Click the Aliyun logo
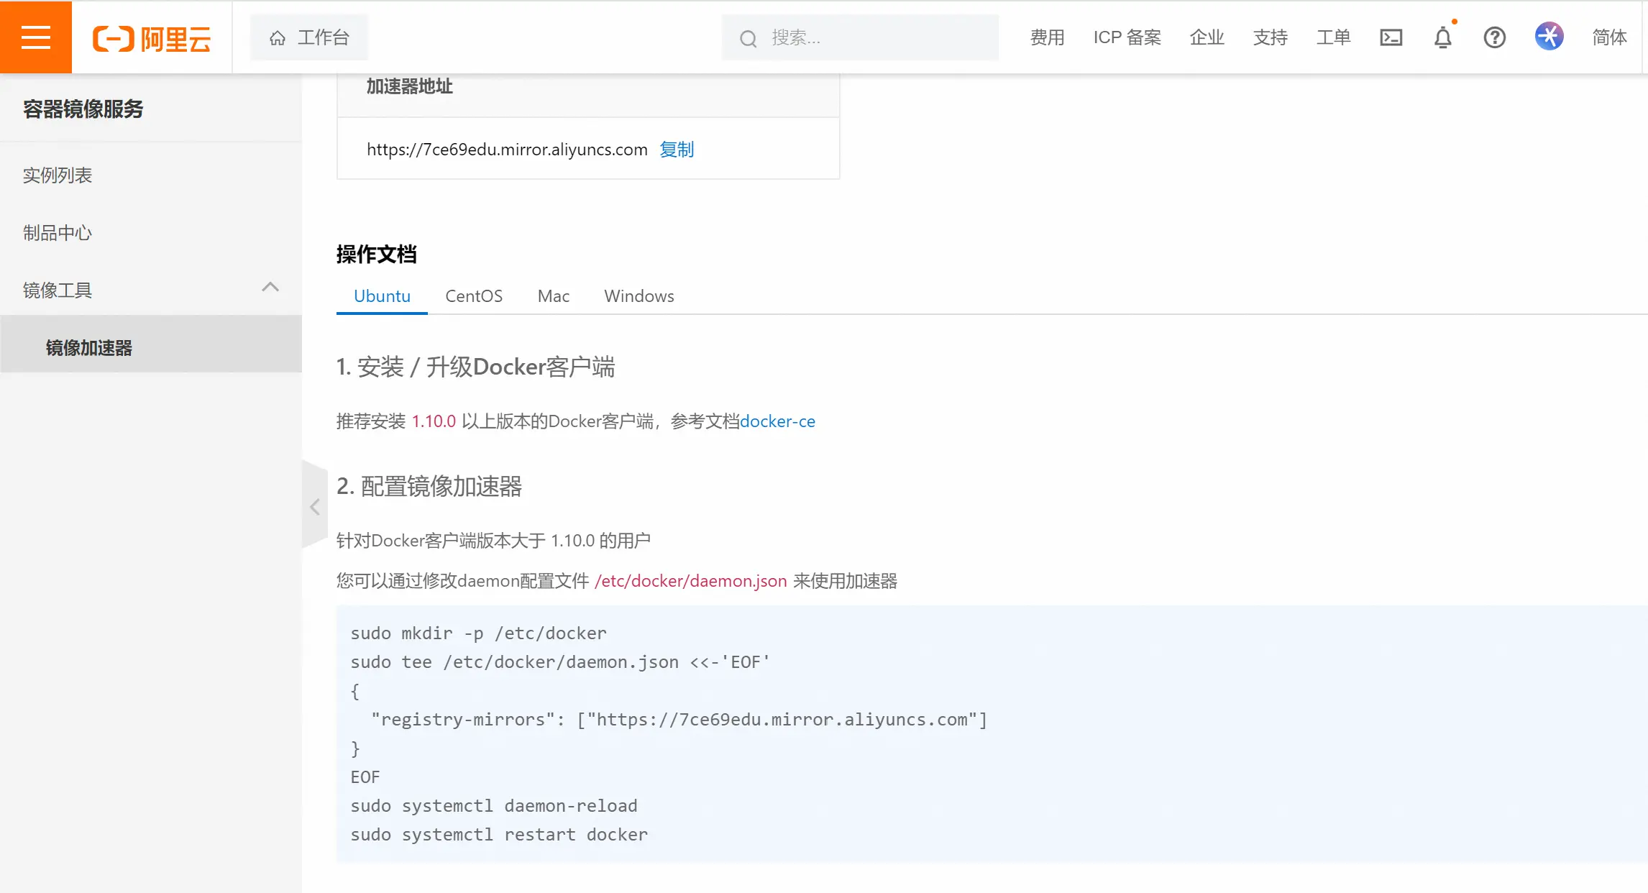 tap(152, 38)
